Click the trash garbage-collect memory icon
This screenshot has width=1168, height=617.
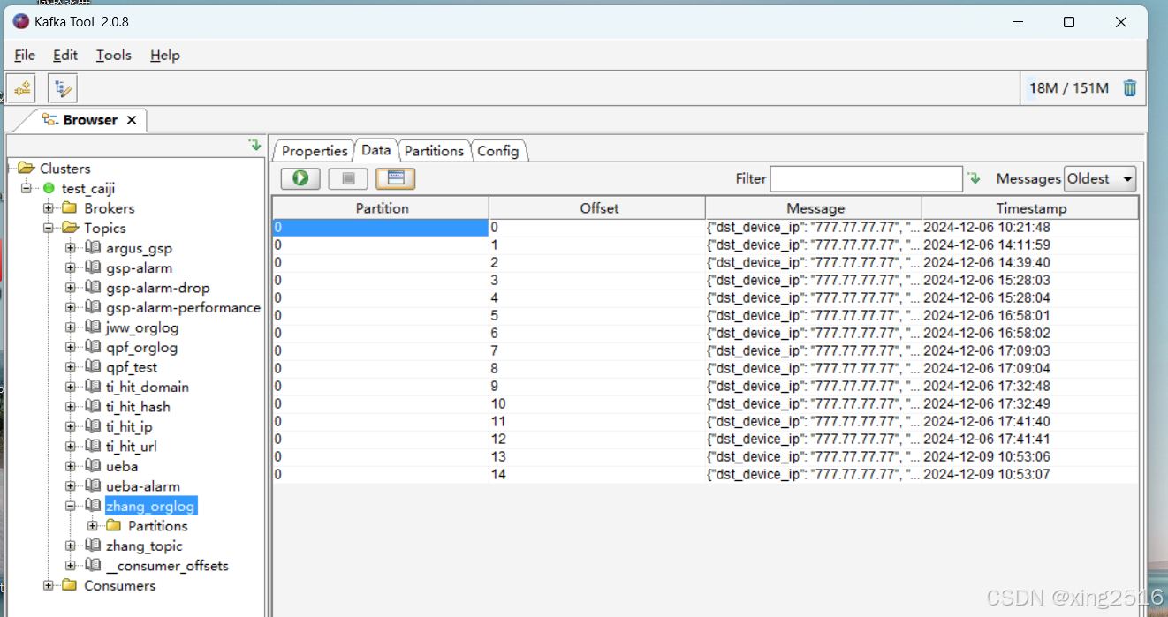pyautogui.click(x=1129, y=88)
